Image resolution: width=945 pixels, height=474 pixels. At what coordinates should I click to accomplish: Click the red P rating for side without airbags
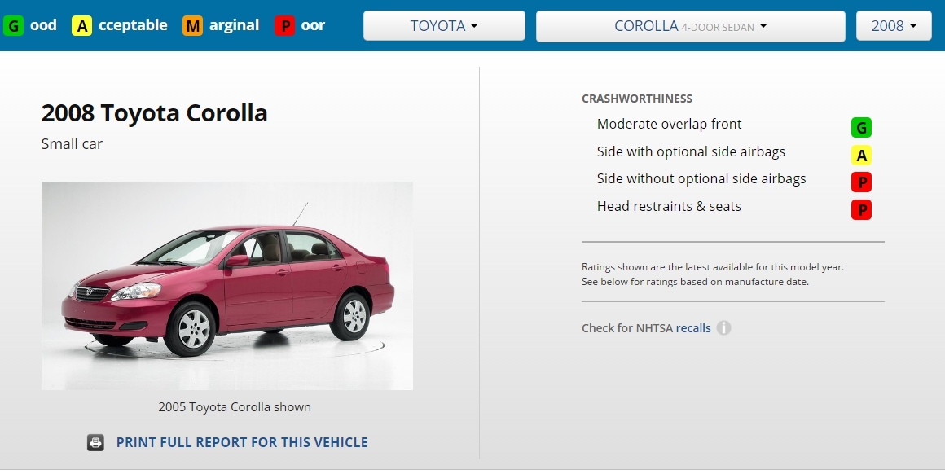[x=861, y=182]
